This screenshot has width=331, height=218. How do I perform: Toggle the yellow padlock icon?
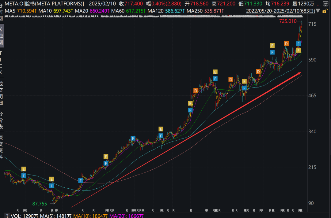point(325,11)
